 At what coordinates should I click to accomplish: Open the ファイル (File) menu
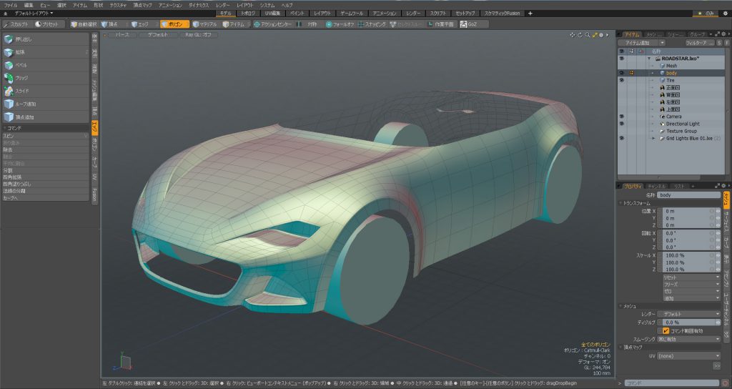(10, 5)
